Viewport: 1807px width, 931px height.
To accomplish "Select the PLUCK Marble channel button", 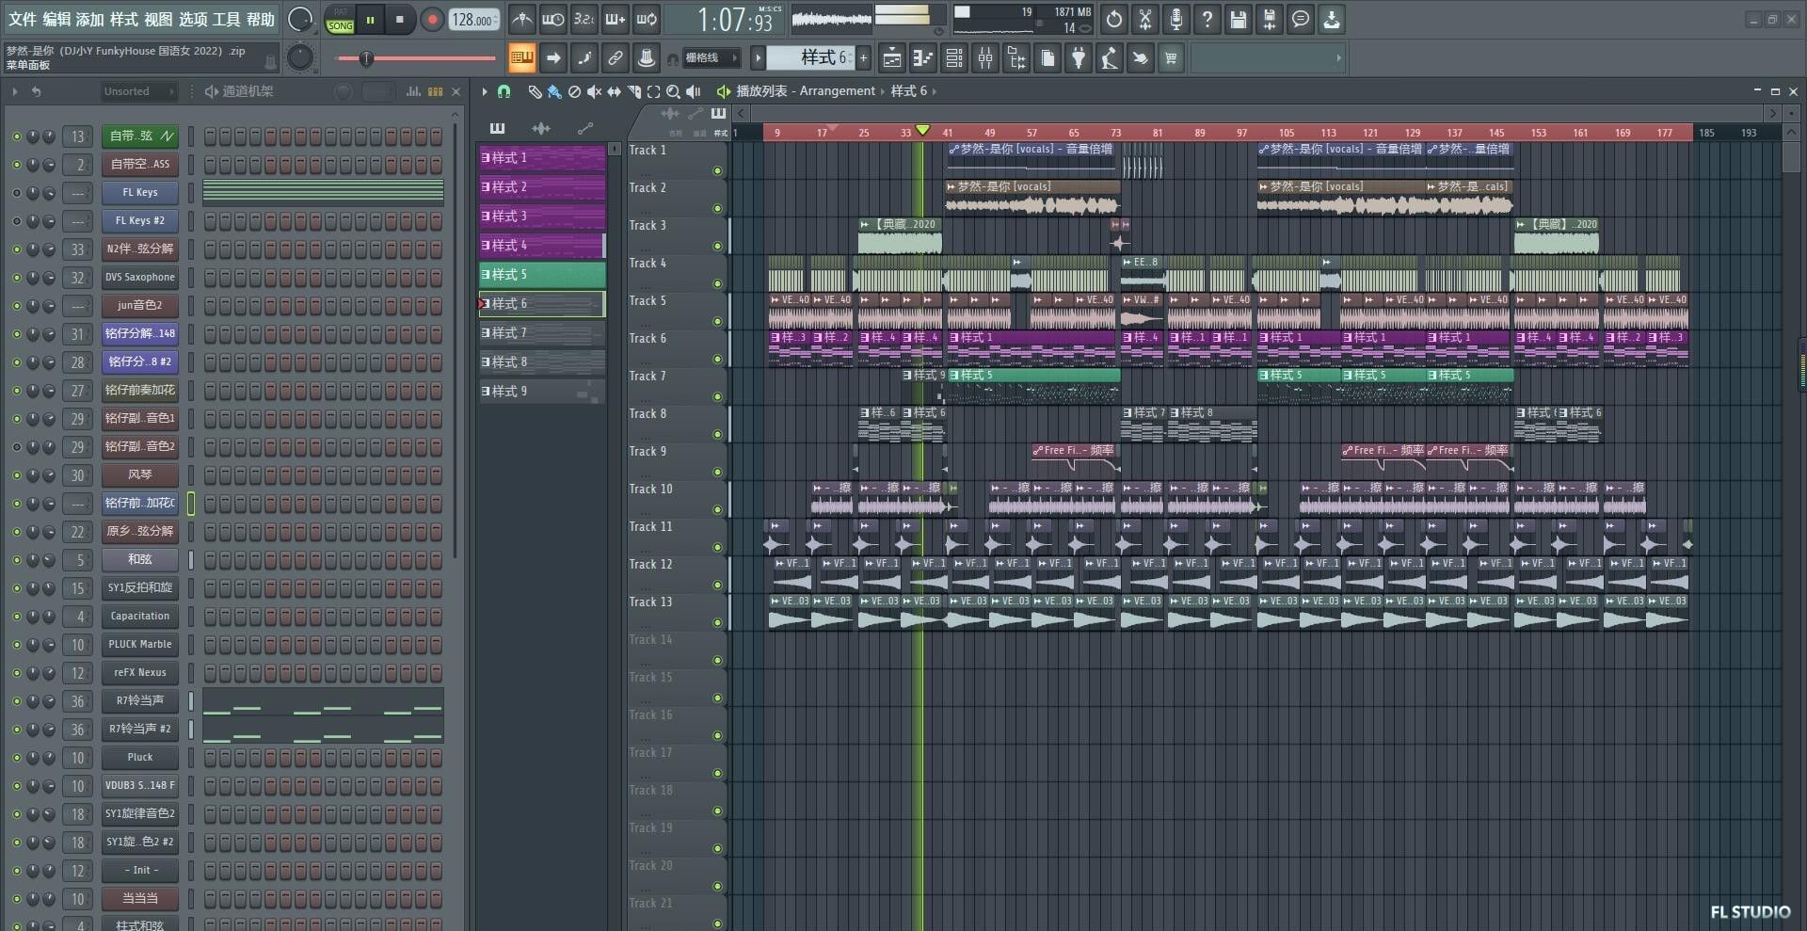I will pyautogui.click(x=139, y=645).
